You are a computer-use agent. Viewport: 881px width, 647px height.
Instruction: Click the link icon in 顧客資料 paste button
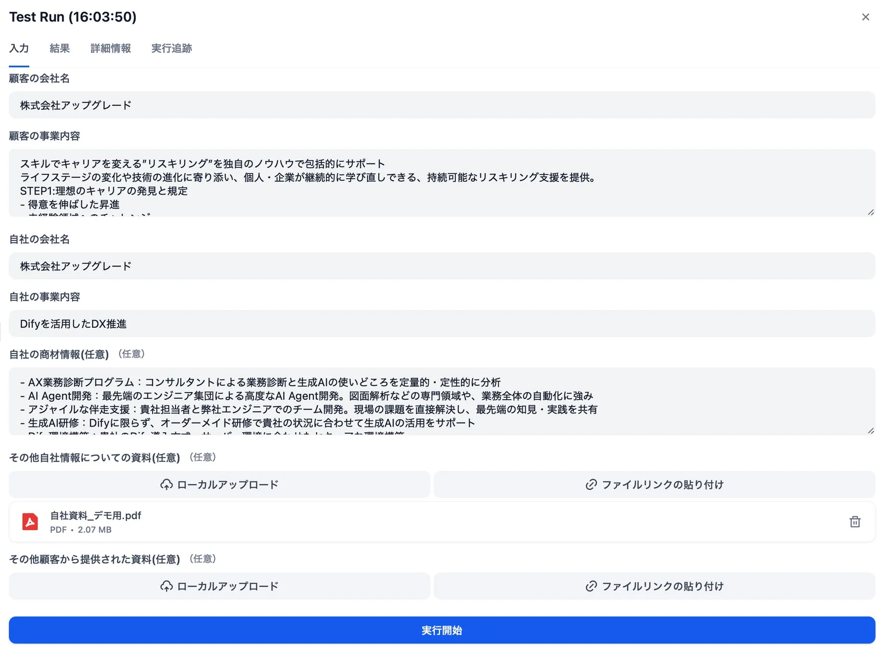pos(591,586)
